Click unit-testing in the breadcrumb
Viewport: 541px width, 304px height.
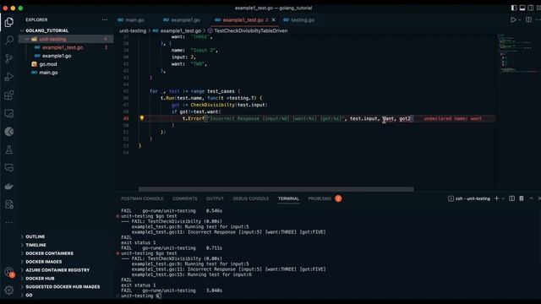(133, 30)
